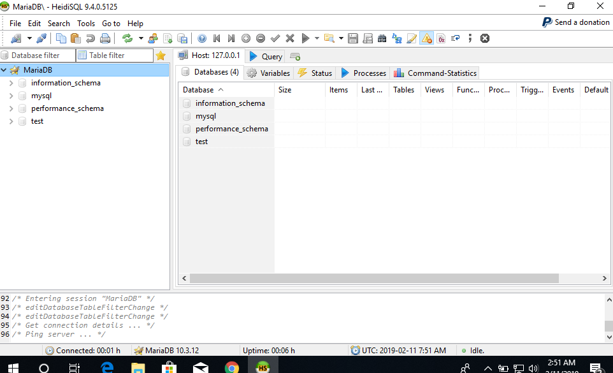Click the new query tab icon
This screenshot has width=613, height=373.
[295, 57]
